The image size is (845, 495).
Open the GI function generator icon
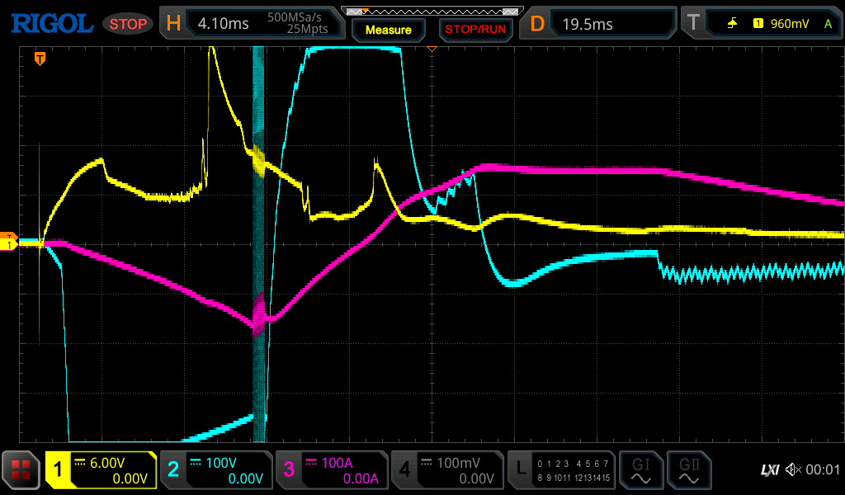point(640,470)
